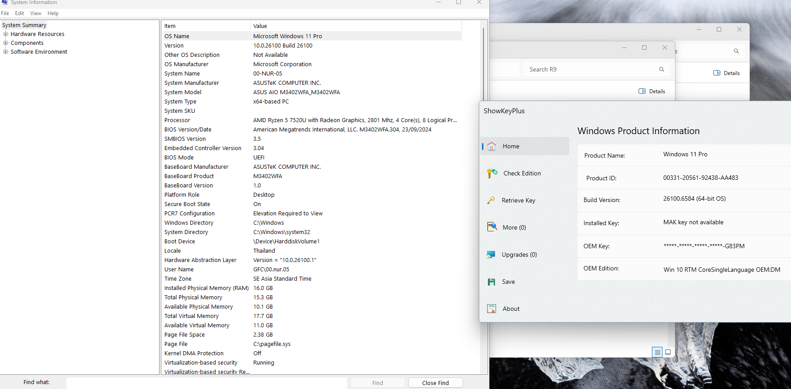Expand the Components tree node

[6, 43]
